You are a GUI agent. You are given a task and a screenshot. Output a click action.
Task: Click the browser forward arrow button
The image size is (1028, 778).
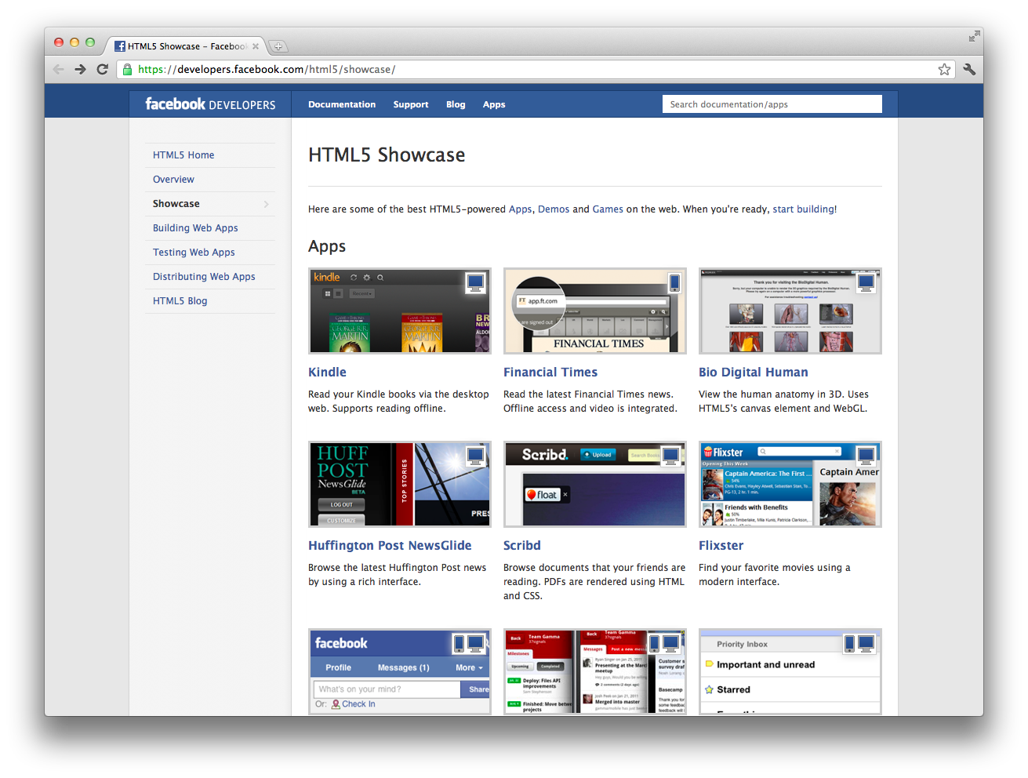tap(80, 69)
